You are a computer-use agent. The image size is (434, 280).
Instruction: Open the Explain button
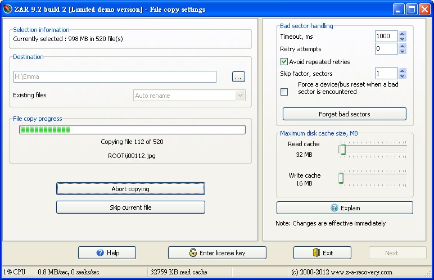(x=345, y=207)
